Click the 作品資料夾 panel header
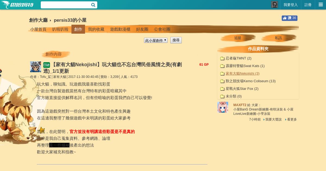Viewport: 326px width, 171px height. point(258,49)
